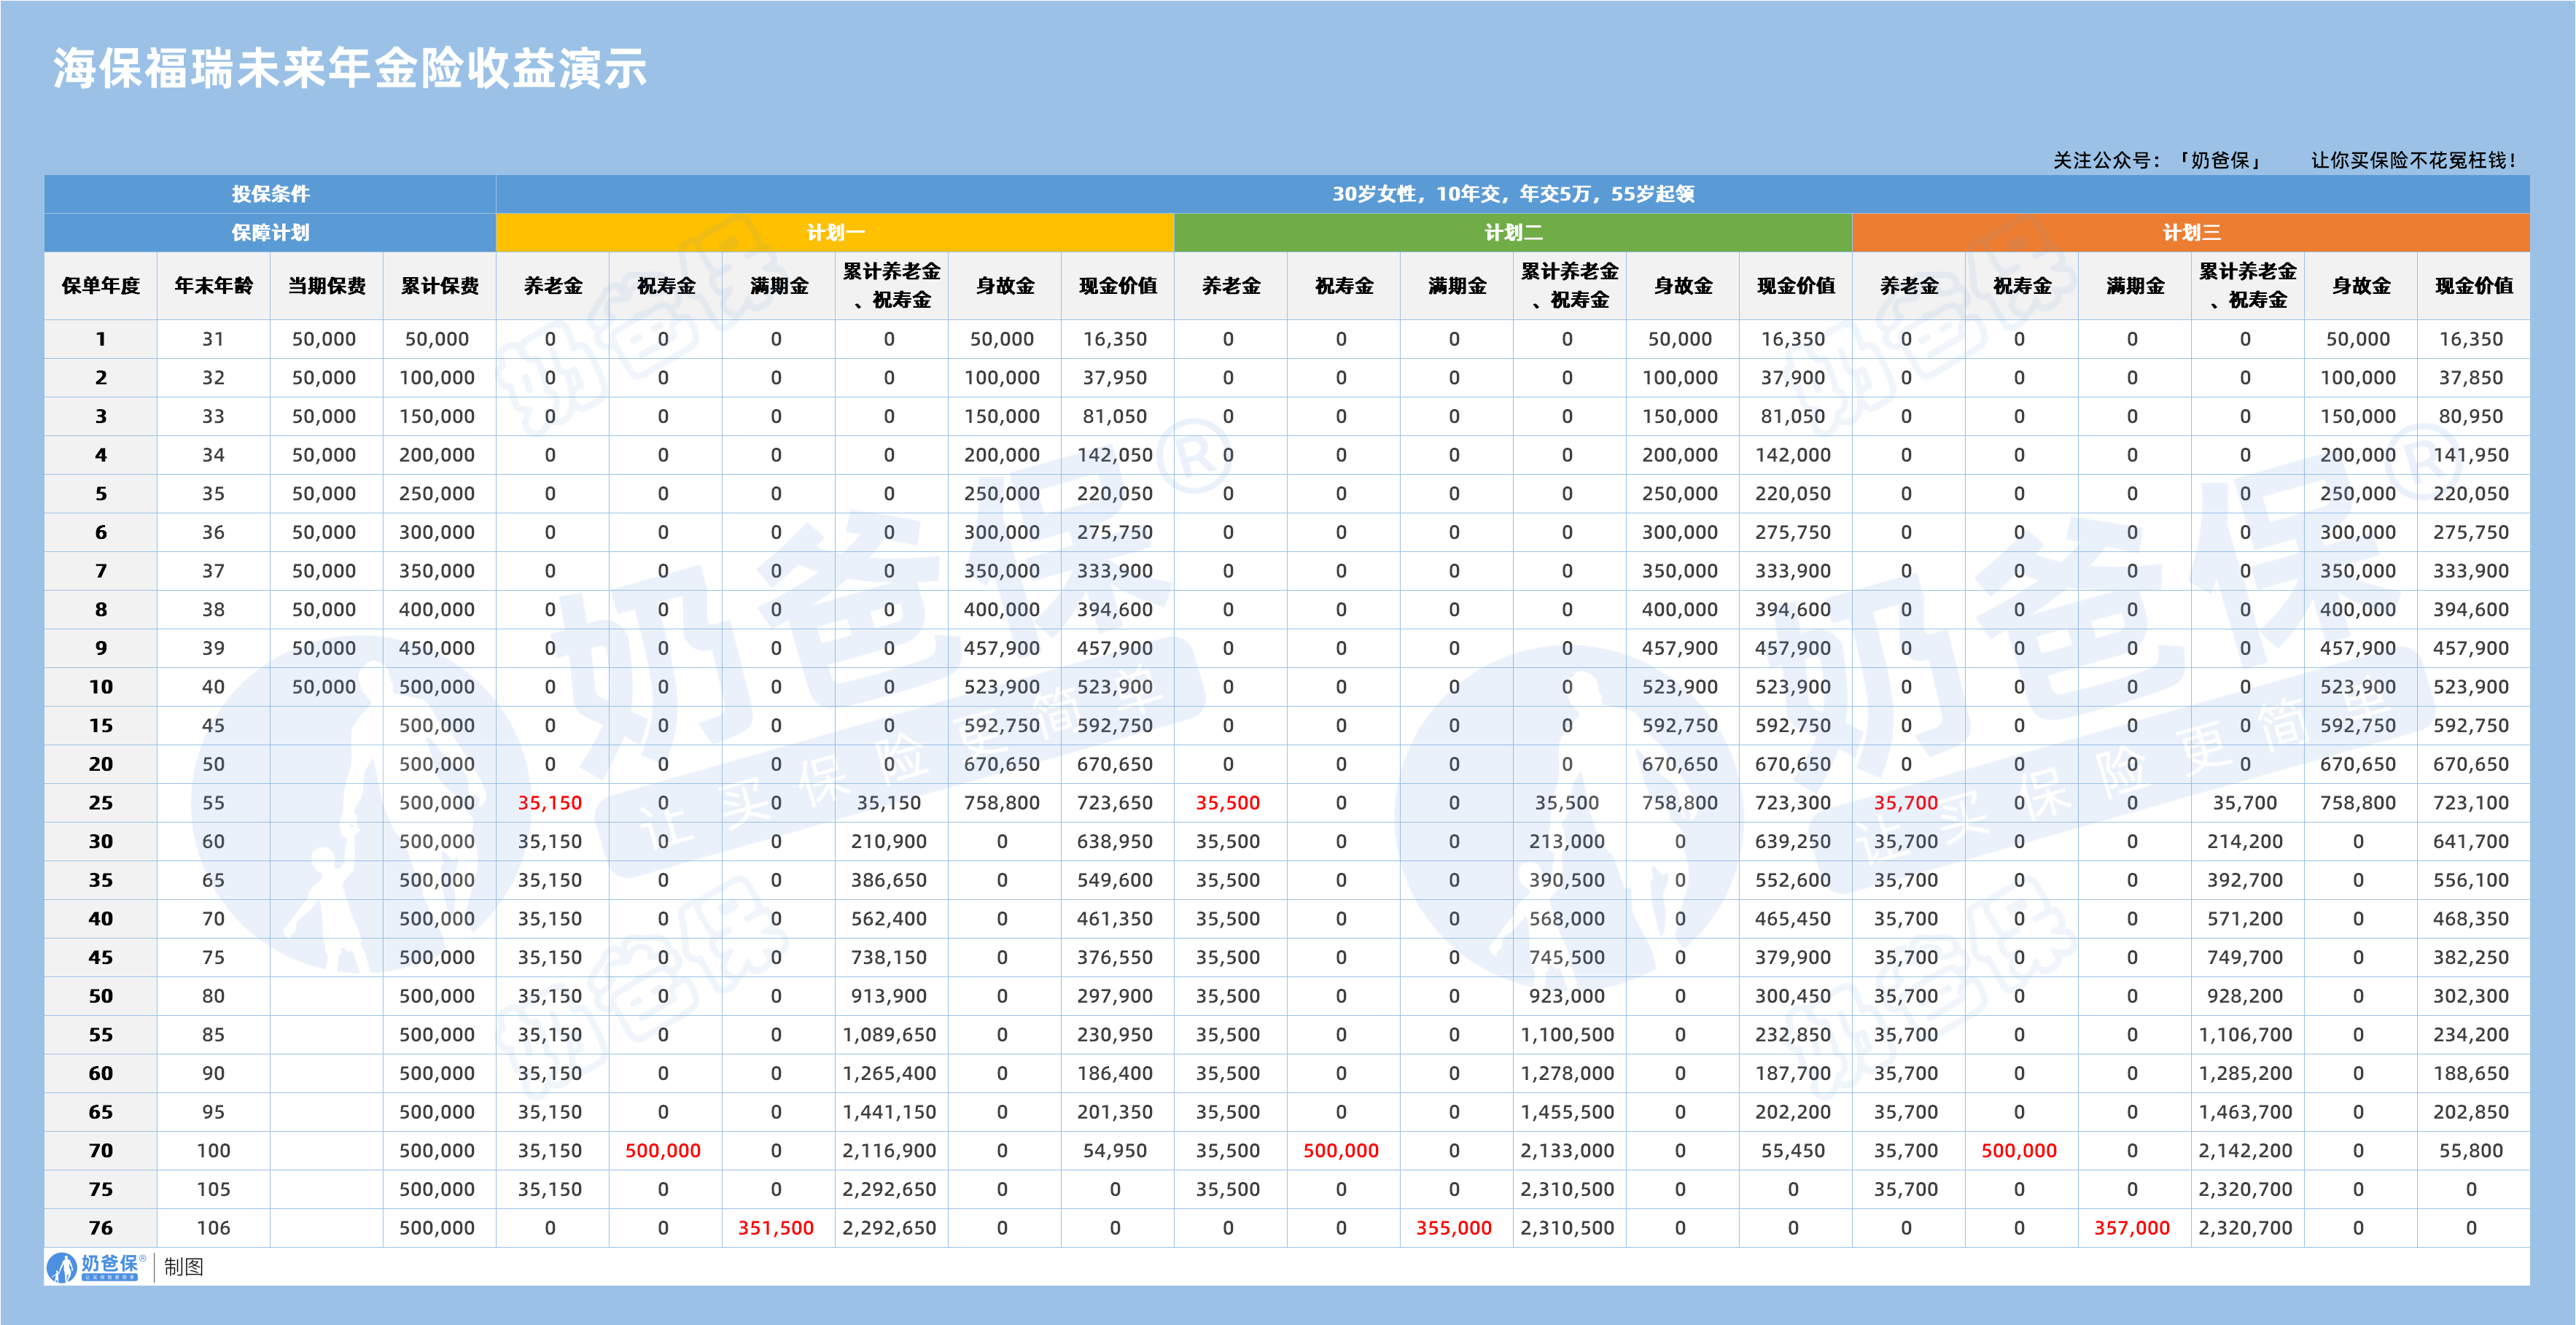2576x1325 pixels.
Task: Click the 关注公众号「奶爸保」 text
Action: click(2159, 160)
